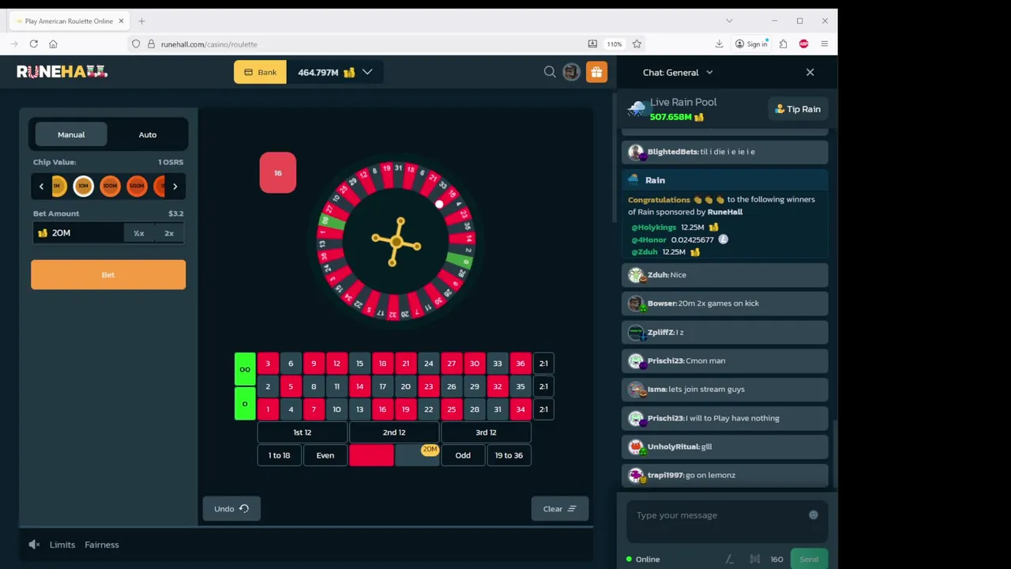Click BlightedBets avatar in chat
This screenshot has width=1011, height=569.
(636, 152)
